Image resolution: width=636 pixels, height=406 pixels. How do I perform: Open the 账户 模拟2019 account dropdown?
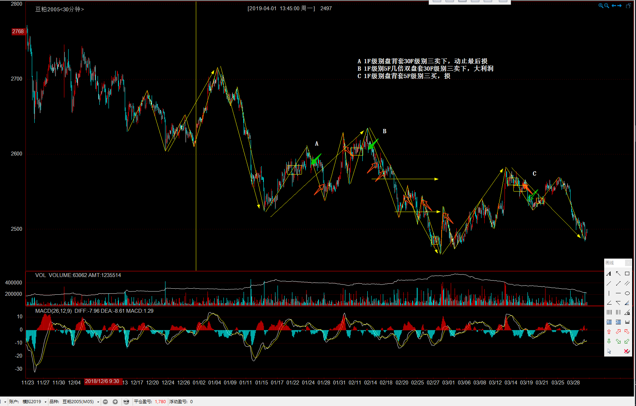[45, 402]
